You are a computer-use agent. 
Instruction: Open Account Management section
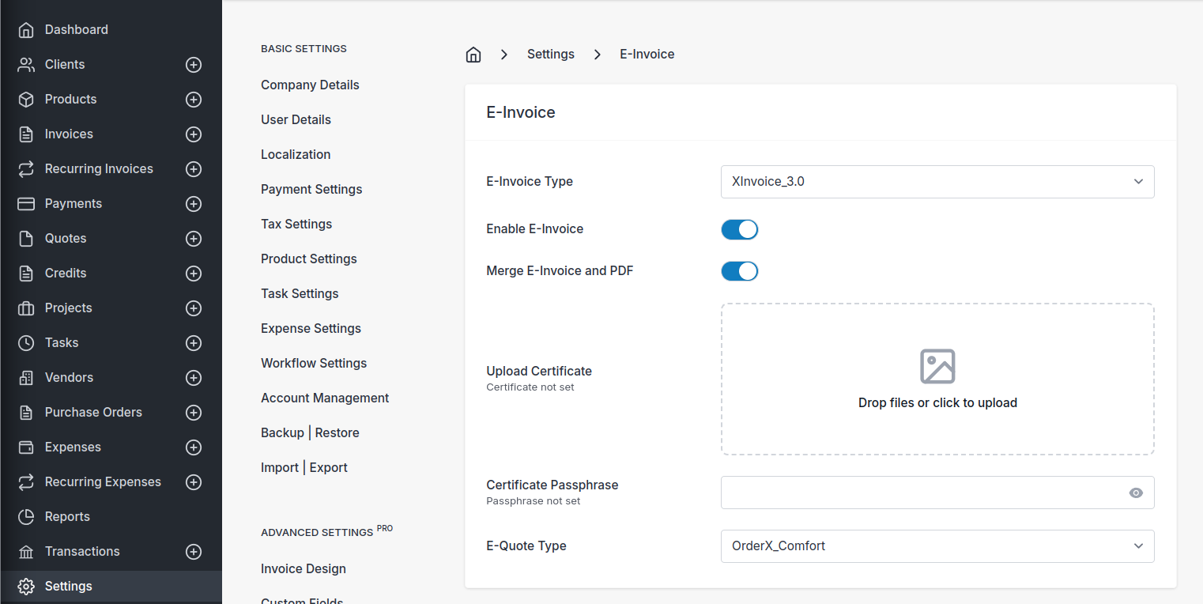pyautogui.click(x=325, y=398)
